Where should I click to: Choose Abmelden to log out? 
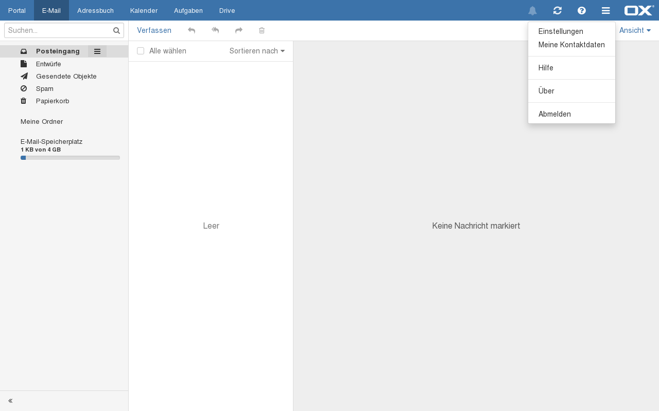pyautogui.click(x=554, y=114)
